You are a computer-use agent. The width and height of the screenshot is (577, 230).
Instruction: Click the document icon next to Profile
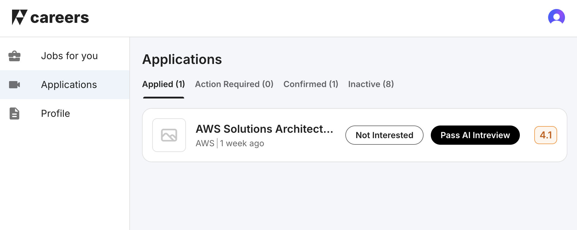click(15, 113)
